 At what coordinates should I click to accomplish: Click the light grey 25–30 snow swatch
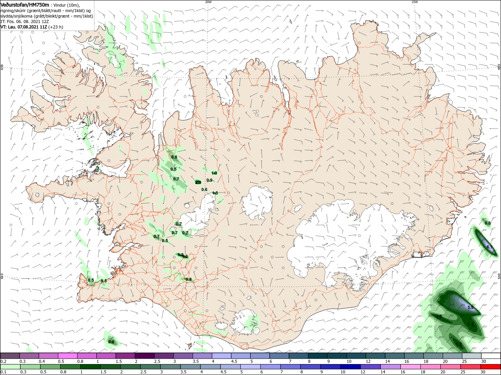[x=471, y=356]
